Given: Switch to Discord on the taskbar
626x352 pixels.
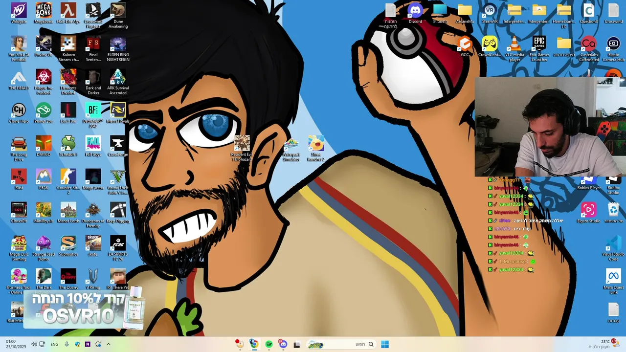Looking at the screenshot, I should [x=283, y=344].
